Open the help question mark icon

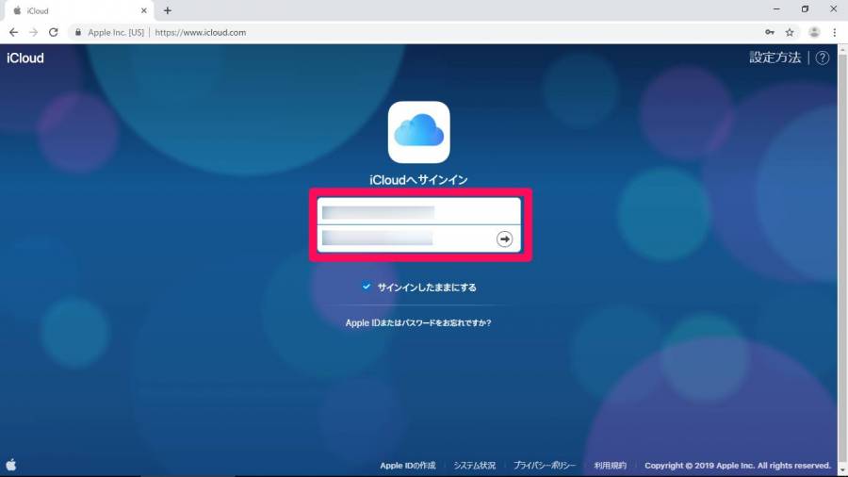[822, 58]
